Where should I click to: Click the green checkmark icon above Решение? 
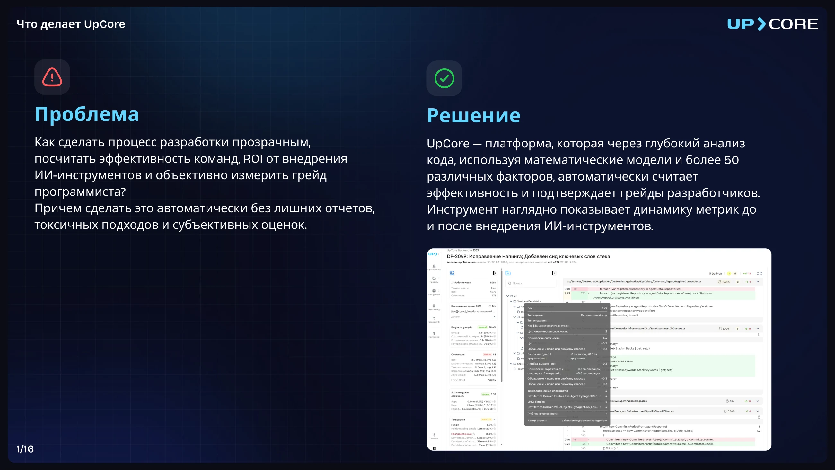click(x=444, y=78)
